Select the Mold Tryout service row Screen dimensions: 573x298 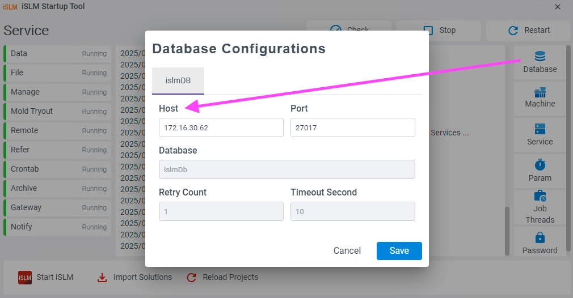coord(57,111)
